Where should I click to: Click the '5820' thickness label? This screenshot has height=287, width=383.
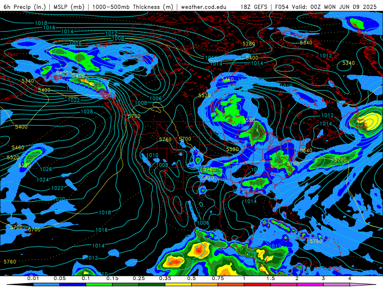pos(208,177)
